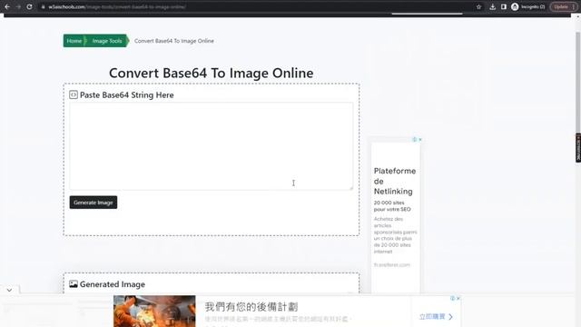The height and width of the screenshot is (327, 581).
Task: Open the browser downloads icon
Action: click(x=492, y=6)
